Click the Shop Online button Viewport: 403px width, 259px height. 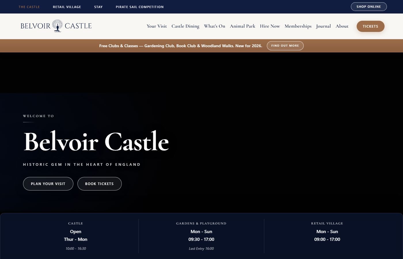click(x=369, y=7)
